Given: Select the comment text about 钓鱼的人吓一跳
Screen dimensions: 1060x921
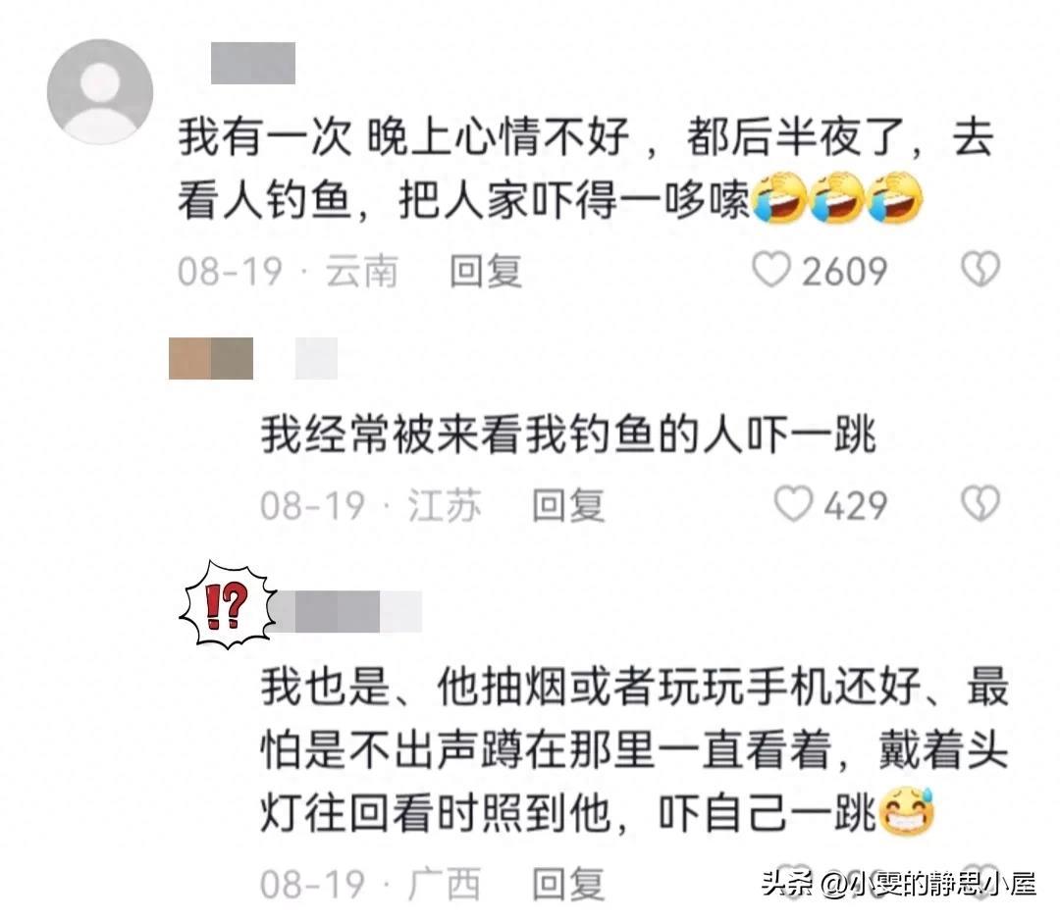Looking at the screenshot, I should click(x=568, y=435).
